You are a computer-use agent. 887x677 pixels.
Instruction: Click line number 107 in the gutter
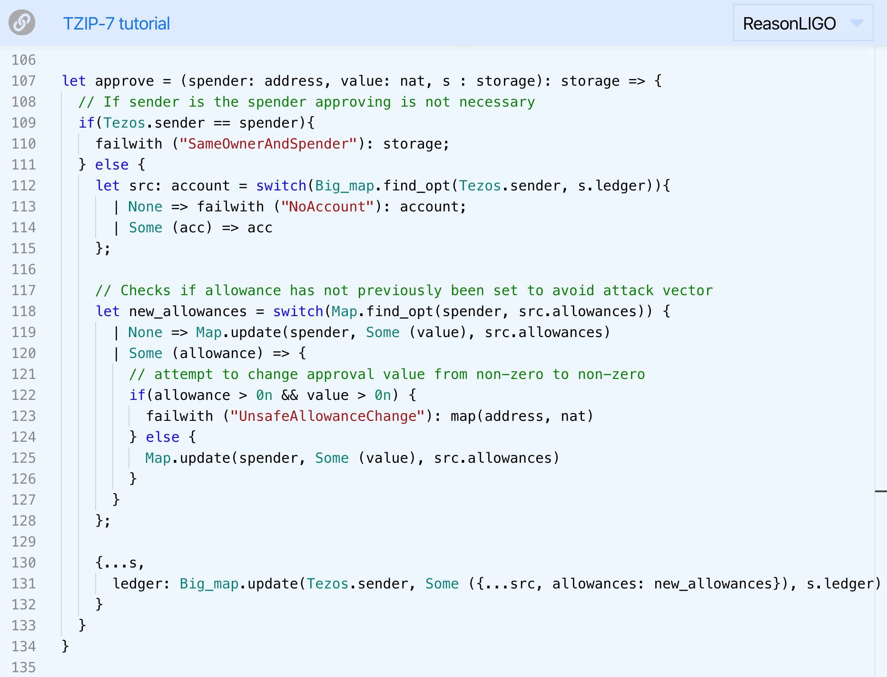24,81
